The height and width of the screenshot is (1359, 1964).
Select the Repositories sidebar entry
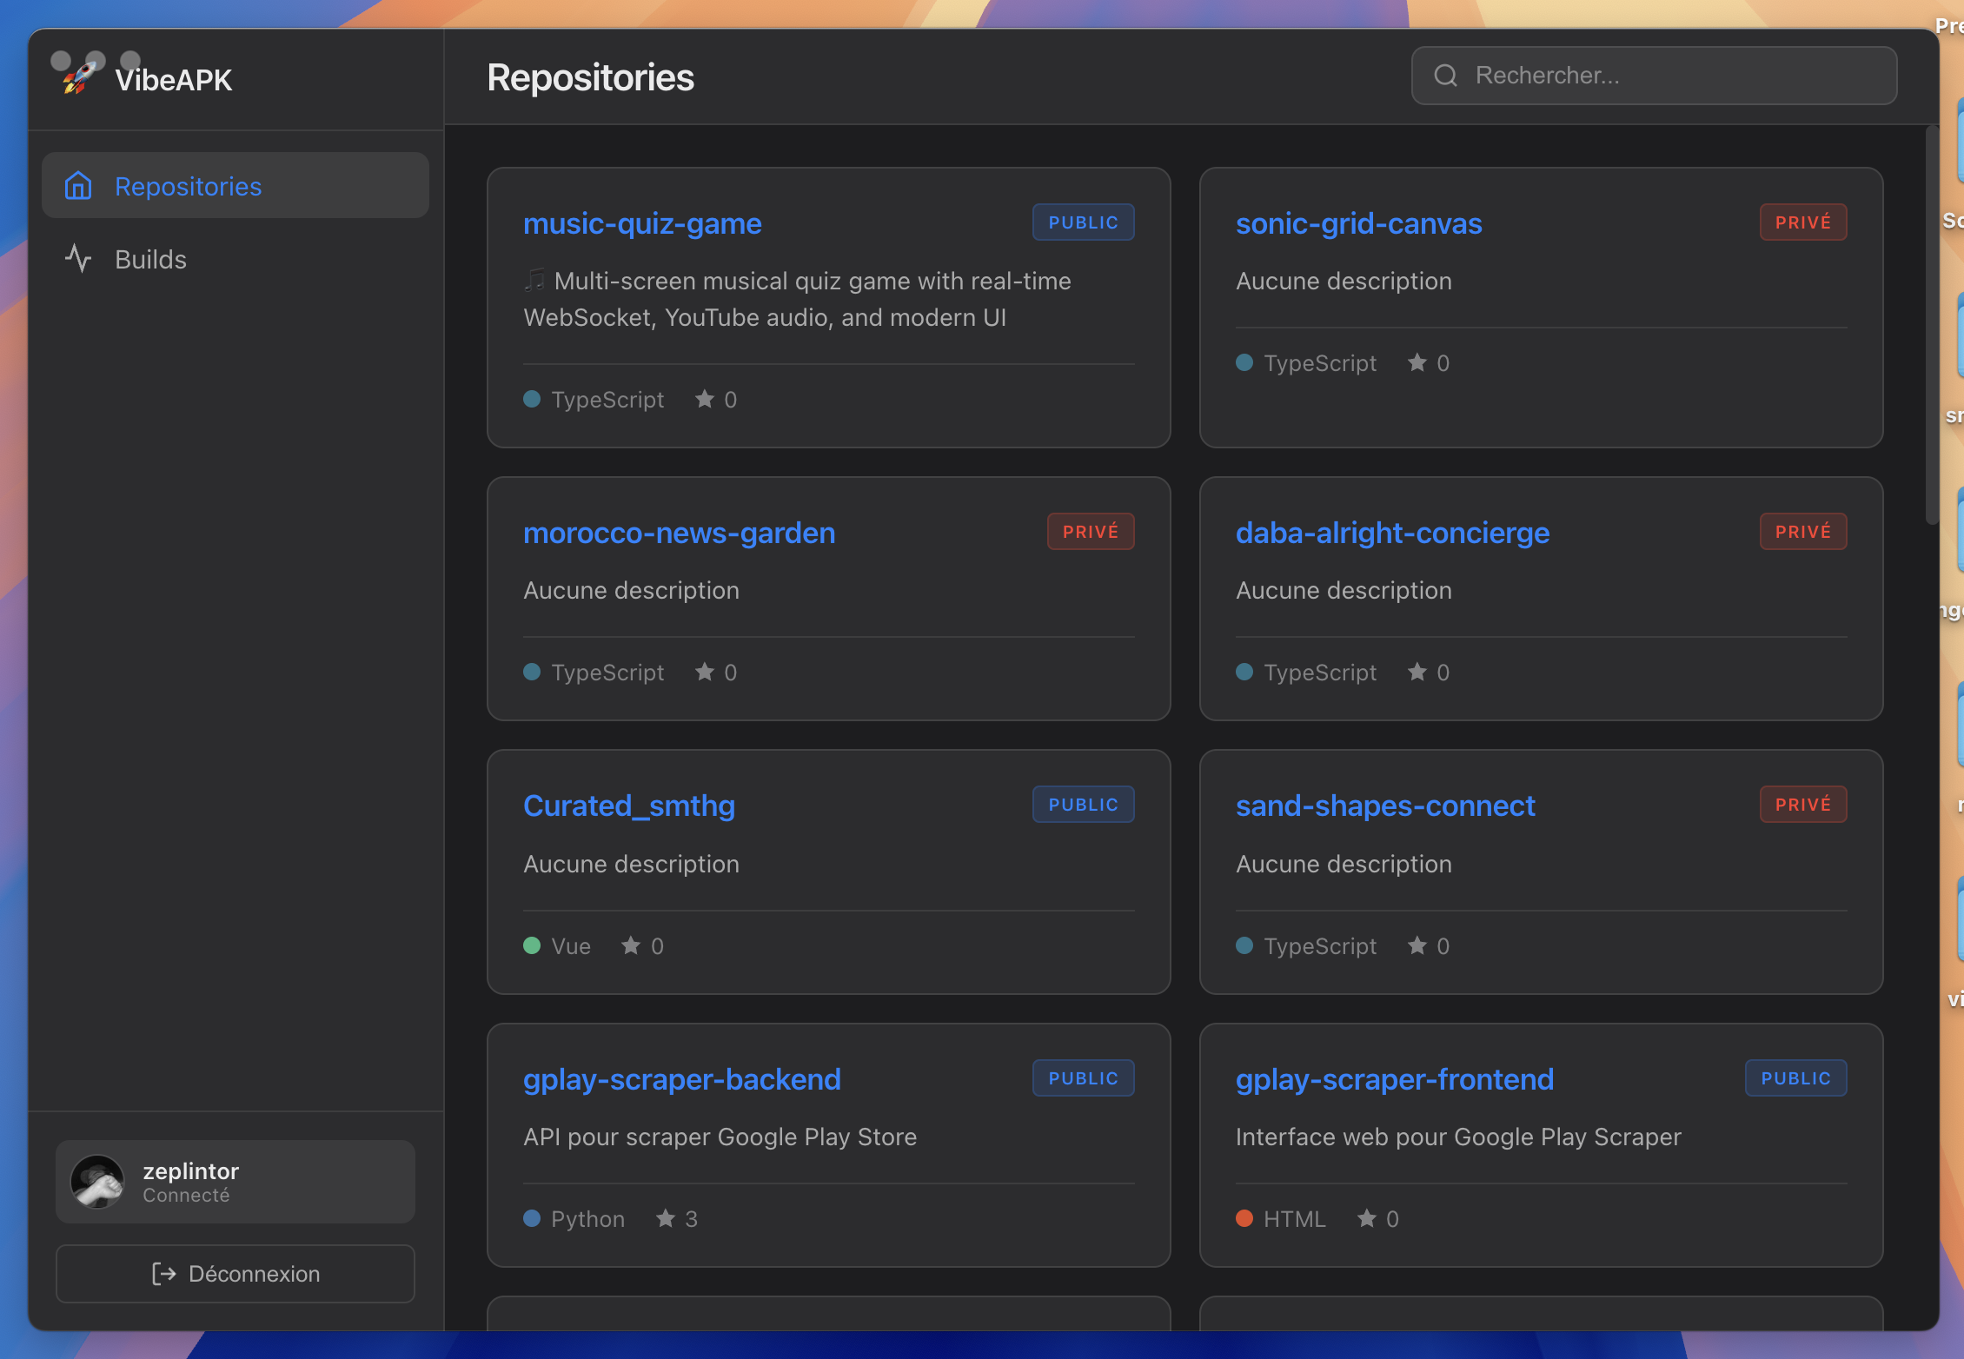[187, 185]
